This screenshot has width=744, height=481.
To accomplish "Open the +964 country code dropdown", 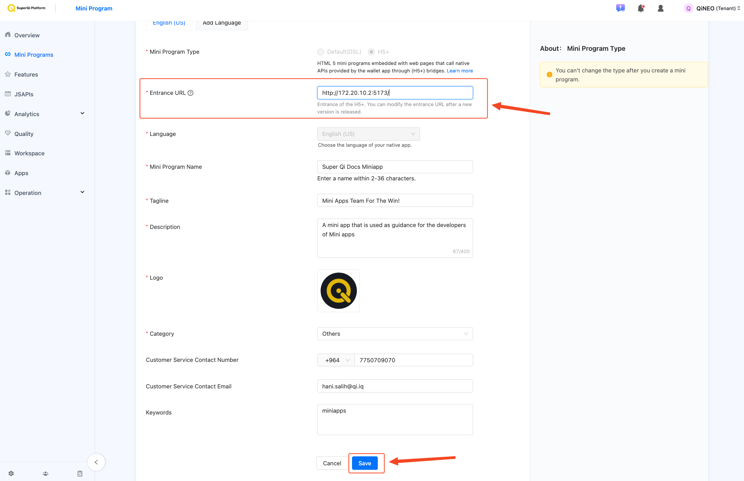I will 336,360.
